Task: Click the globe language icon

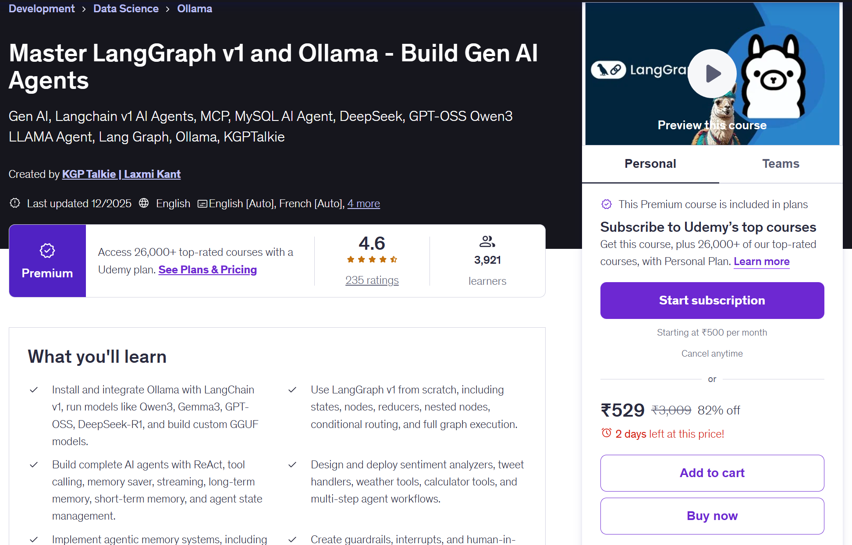Action: pyautogui.click(x=144, y=203)
